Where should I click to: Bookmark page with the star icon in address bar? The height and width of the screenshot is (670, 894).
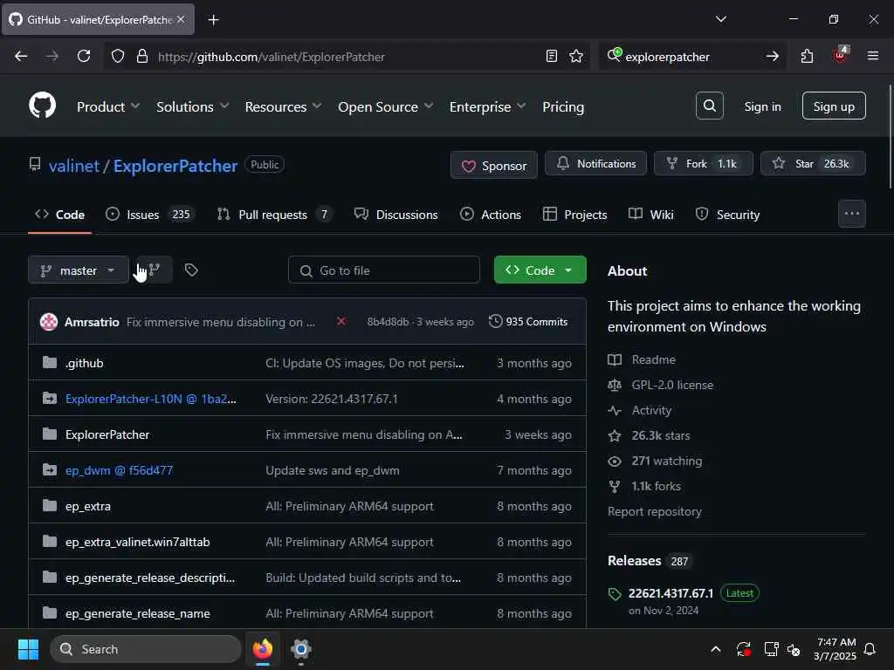[576, 56]
